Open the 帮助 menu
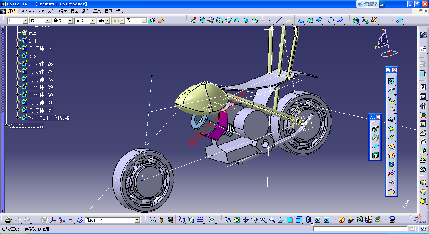The image size is (429, 234). click(120, 11)
